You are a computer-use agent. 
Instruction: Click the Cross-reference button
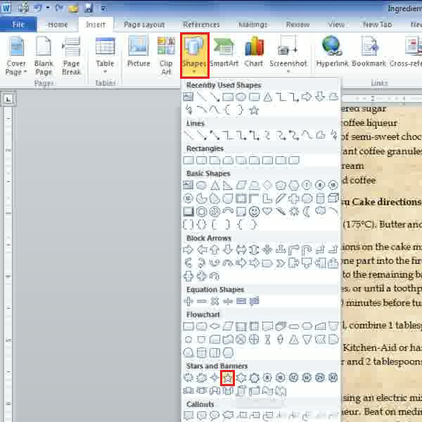(x=406, y=53)
